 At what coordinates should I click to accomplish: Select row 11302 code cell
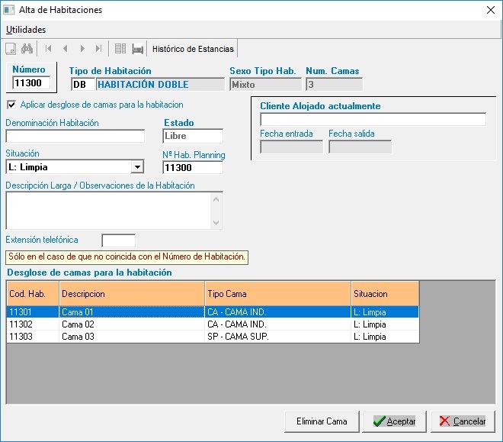click(x=33, y=324)
